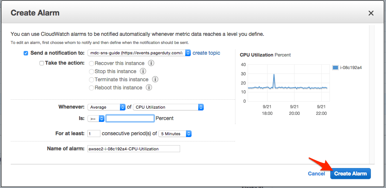Image resolution: width=386 pixels, height=188 pixels.
Task: Click info icon beside Terminate this instance
Action: (x=155, y=79)
